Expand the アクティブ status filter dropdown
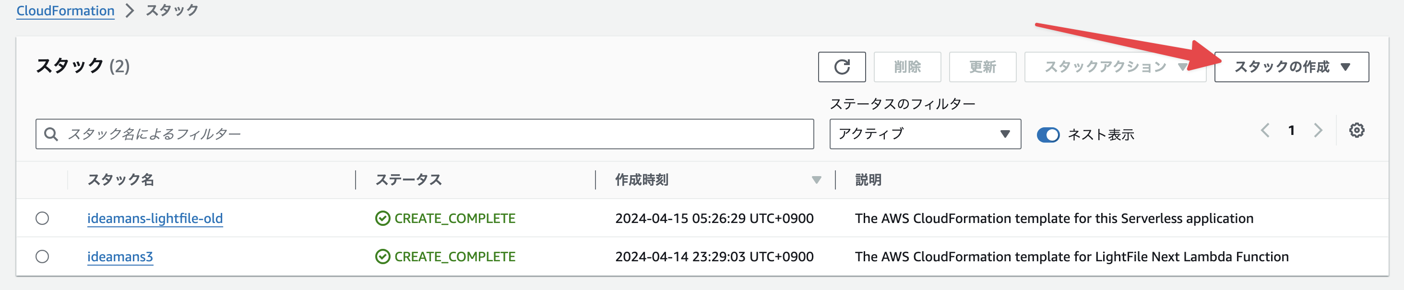 pyautogui.click(x=924, y=134)
